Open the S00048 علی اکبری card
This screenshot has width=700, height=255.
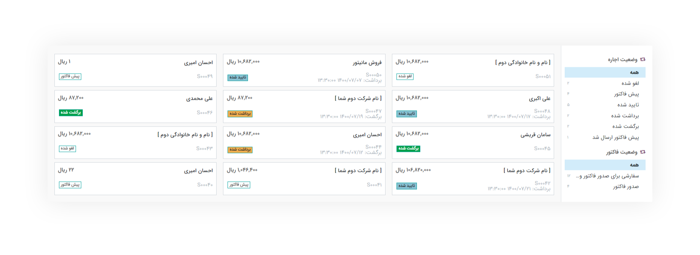pyautogui.click(x=473, y=106)
